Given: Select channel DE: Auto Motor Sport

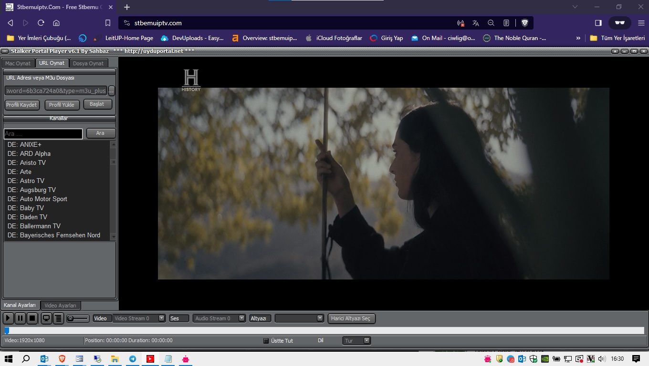Looking at the screenshot, I should 57,199.
